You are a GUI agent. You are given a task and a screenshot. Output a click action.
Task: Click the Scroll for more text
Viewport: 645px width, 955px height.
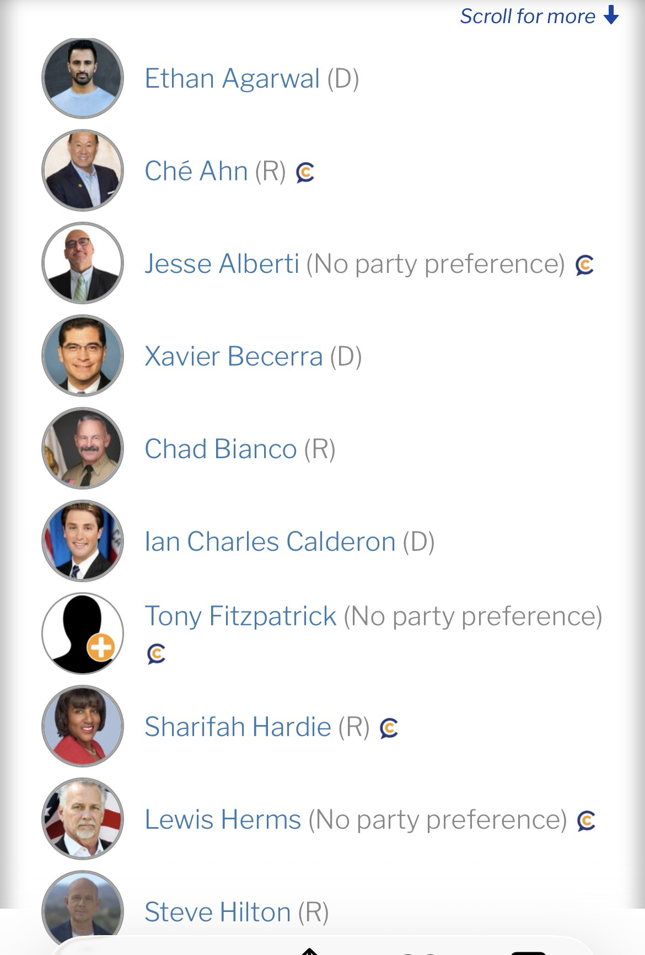tap(528, 17)
